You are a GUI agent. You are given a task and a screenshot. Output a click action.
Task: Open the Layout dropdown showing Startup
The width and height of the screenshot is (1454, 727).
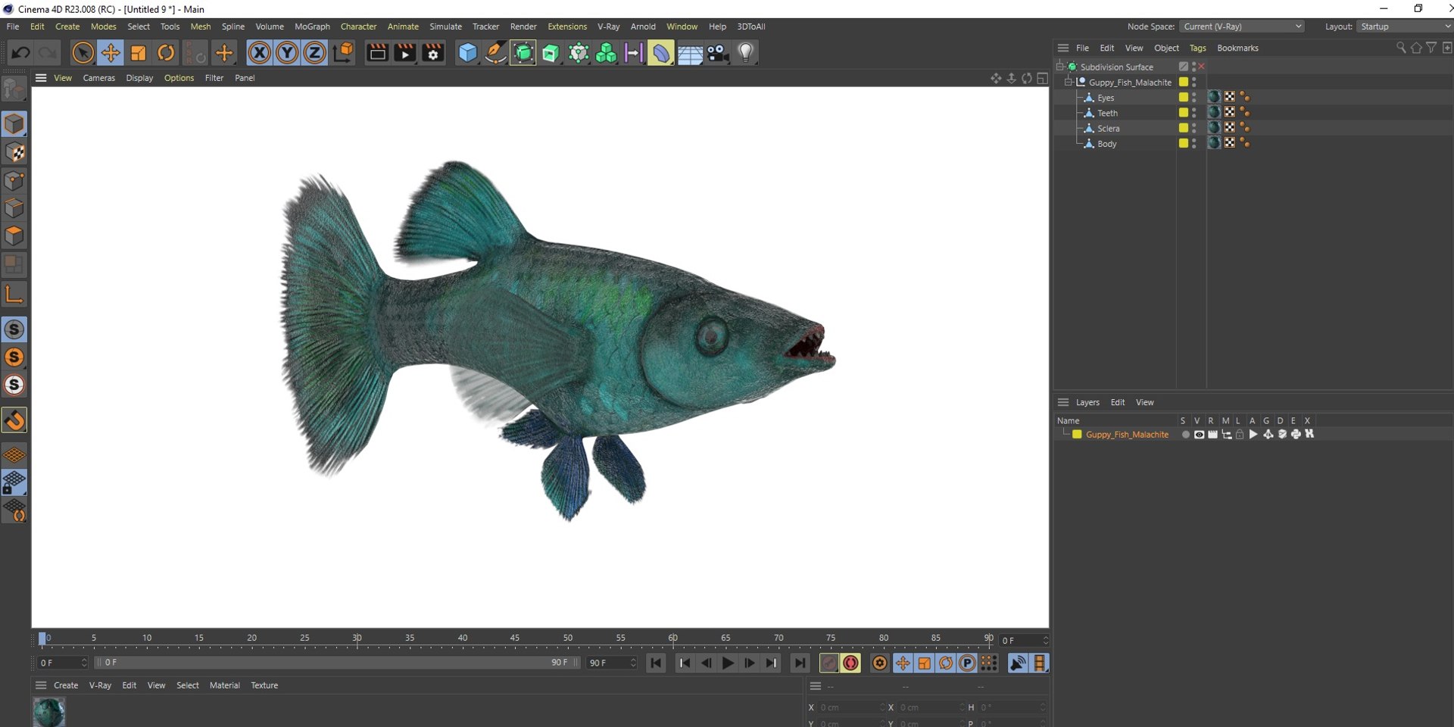point(1405,27)
